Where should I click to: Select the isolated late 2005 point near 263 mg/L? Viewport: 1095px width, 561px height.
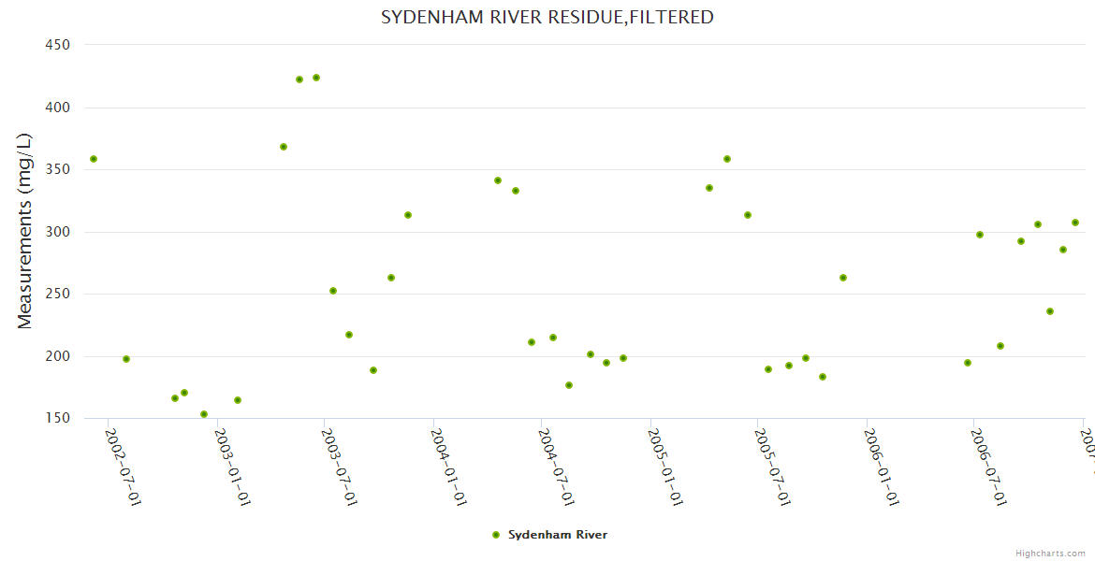pos(843,278)
